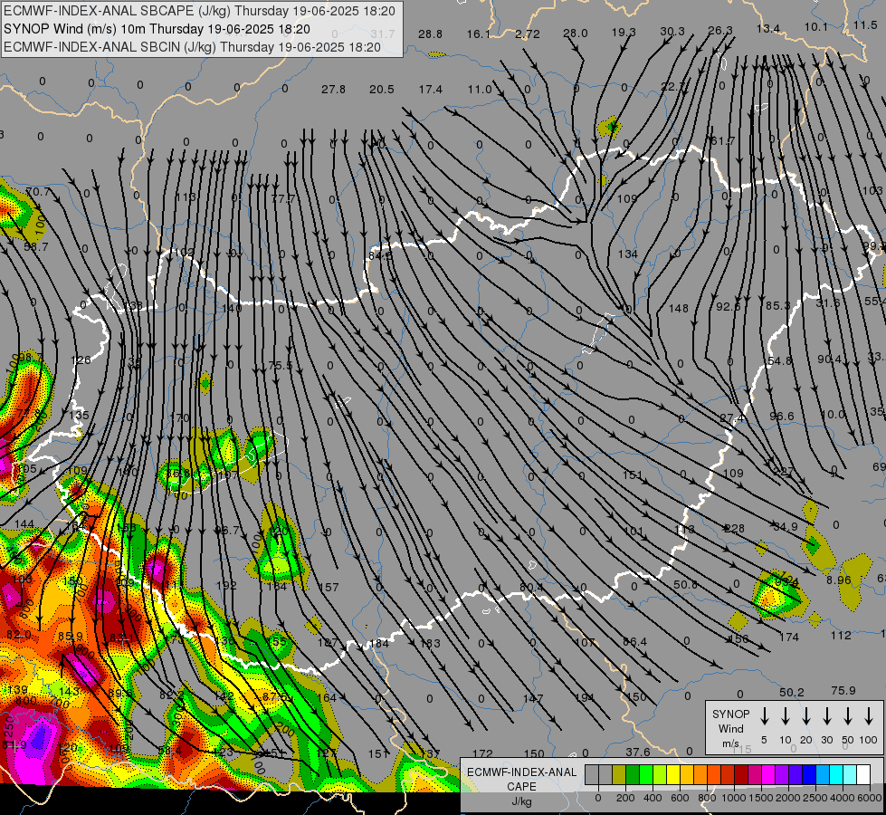
Task: Click the map value 37.6
Action: (638, 752)
